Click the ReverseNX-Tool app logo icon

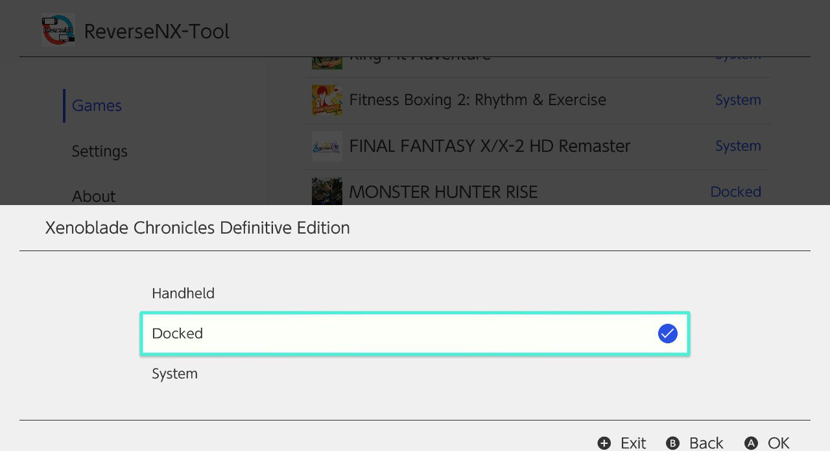[58, 30]
